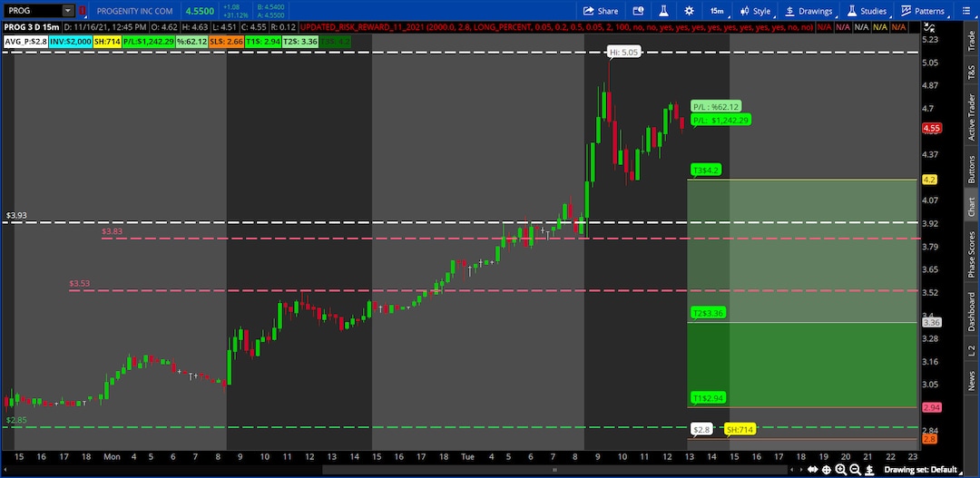Click the crosshair pointer icon at bottom
Screen dimensions: 980x478
point(827,469)
